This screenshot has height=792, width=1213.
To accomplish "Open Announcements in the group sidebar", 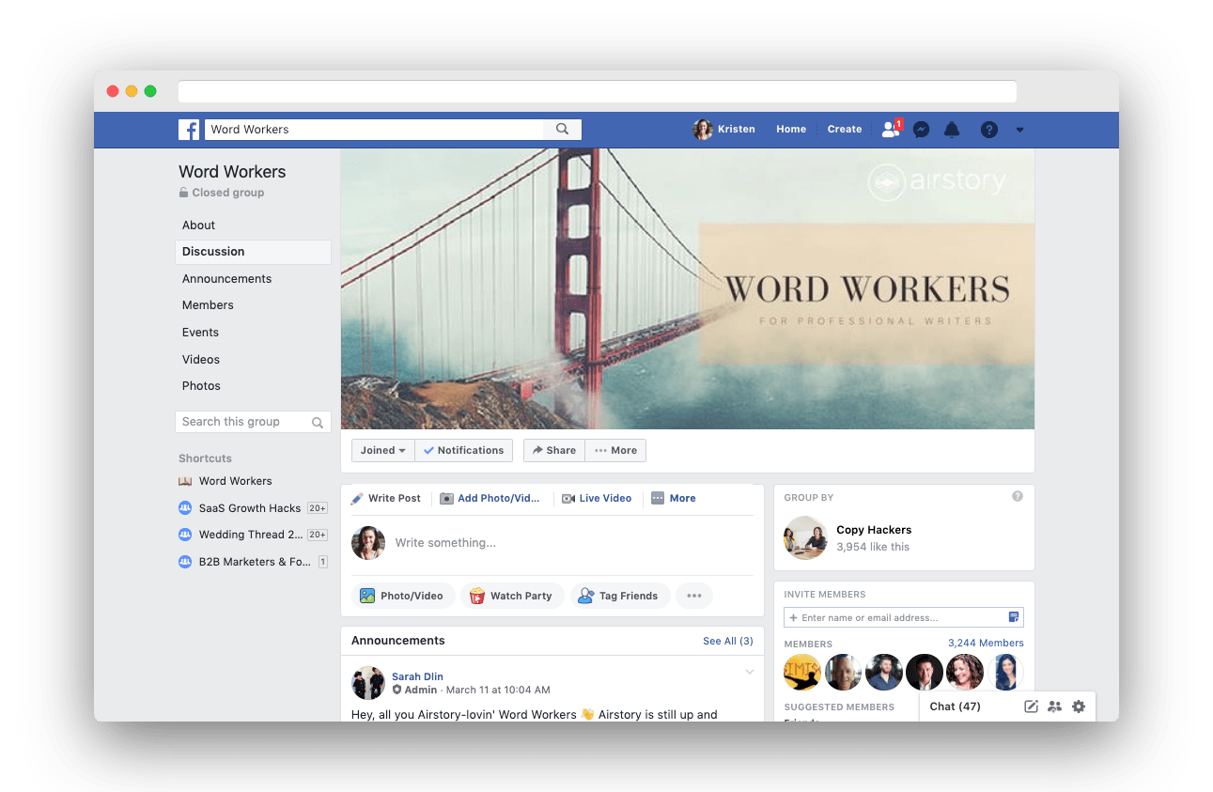I will tap(226, 279).
